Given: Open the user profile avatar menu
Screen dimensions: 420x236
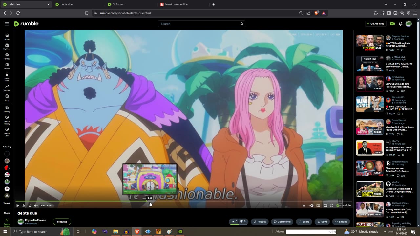Looking at the screenshot, I should coord(409,24).
